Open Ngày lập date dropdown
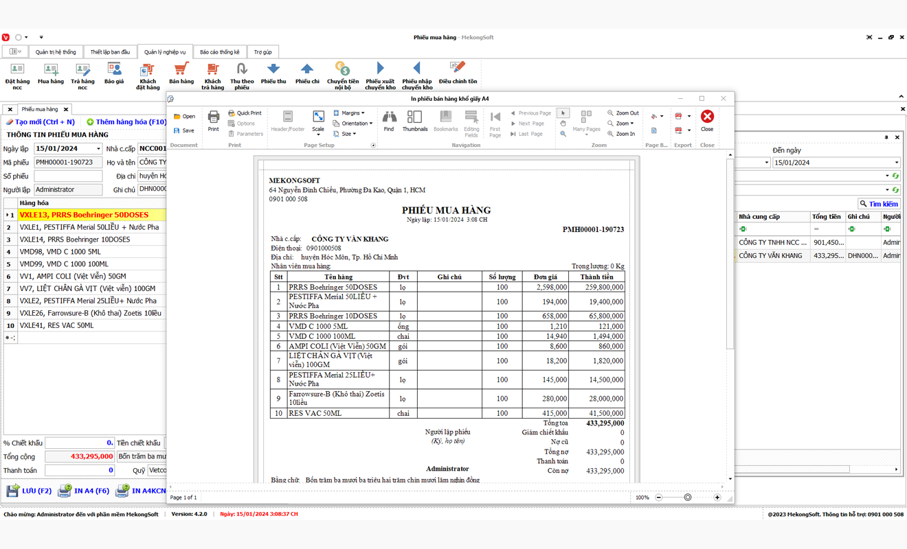Screen dimensions: 907x549 pos(98,149)
